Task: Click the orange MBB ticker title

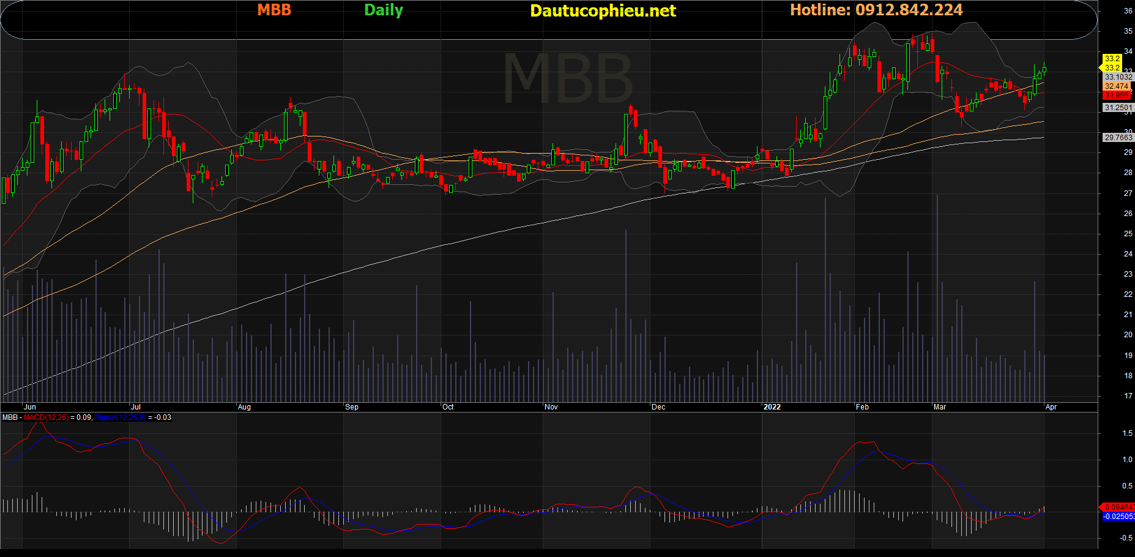Action: 274,10
